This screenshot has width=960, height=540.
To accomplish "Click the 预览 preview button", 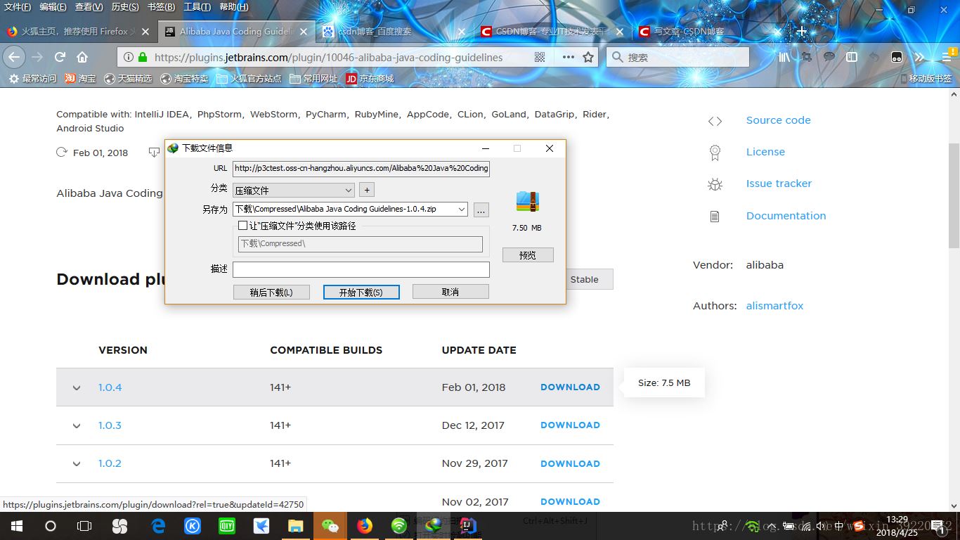I will click(x=528, y=255).
